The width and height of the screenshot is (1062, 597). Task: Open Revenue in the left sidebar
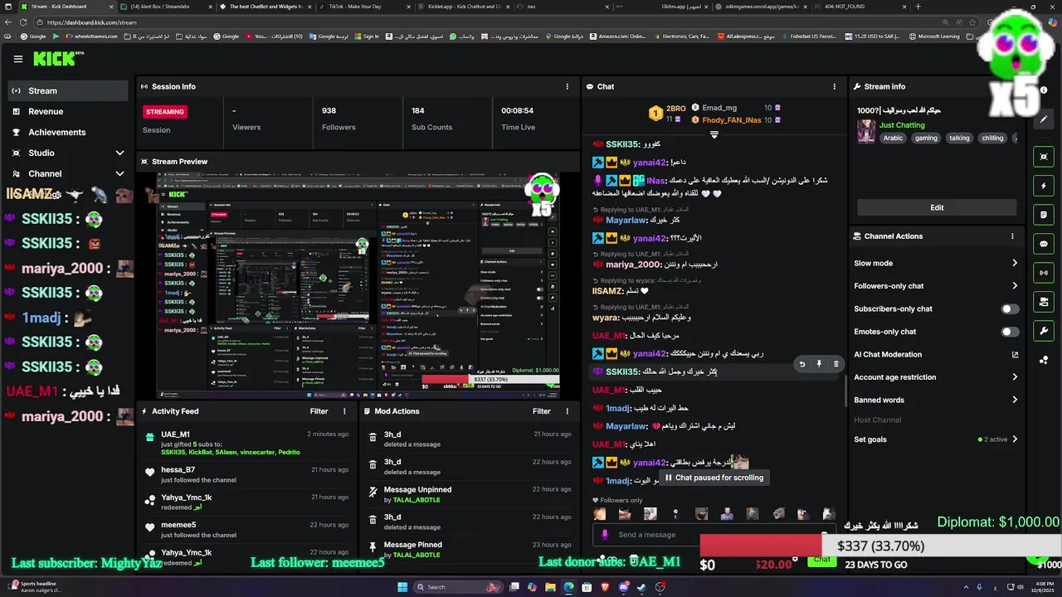[x=68, y=111]
